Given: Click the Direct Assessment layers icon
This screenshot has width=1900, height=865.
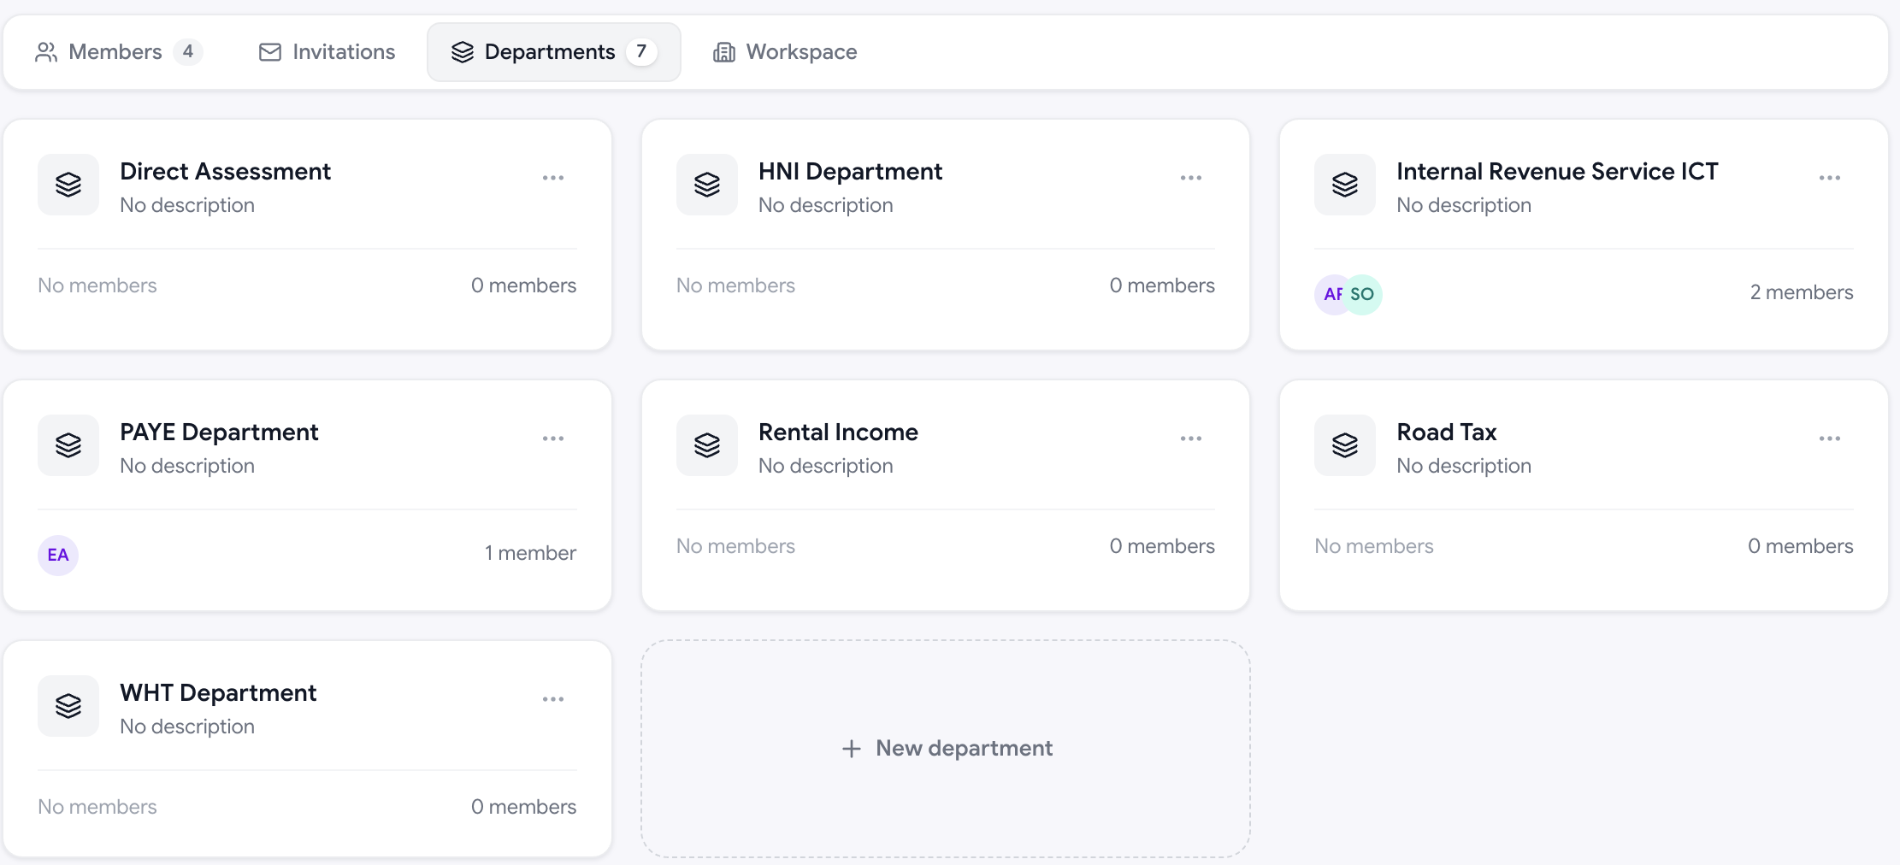Looking at the screenshot, I should (x=68, y=185).
